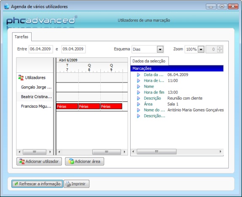Select the Marcações header row
The height and width of the screenshot is (197, 242).
(x=177, y=69)
